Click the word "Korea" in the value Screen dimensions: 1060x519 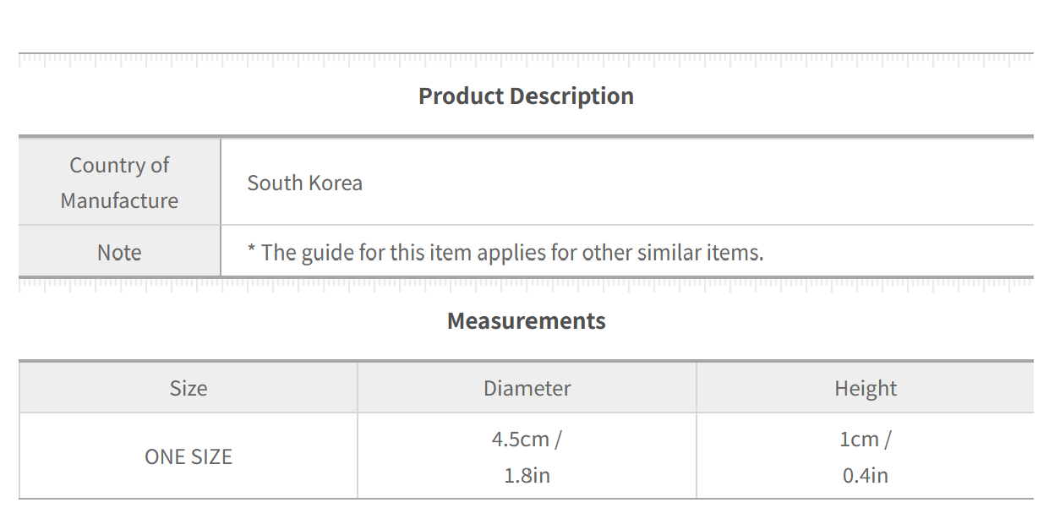pos(336,183)
